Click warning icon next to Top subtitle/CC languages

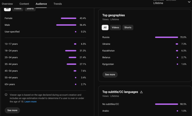(141, 92)
